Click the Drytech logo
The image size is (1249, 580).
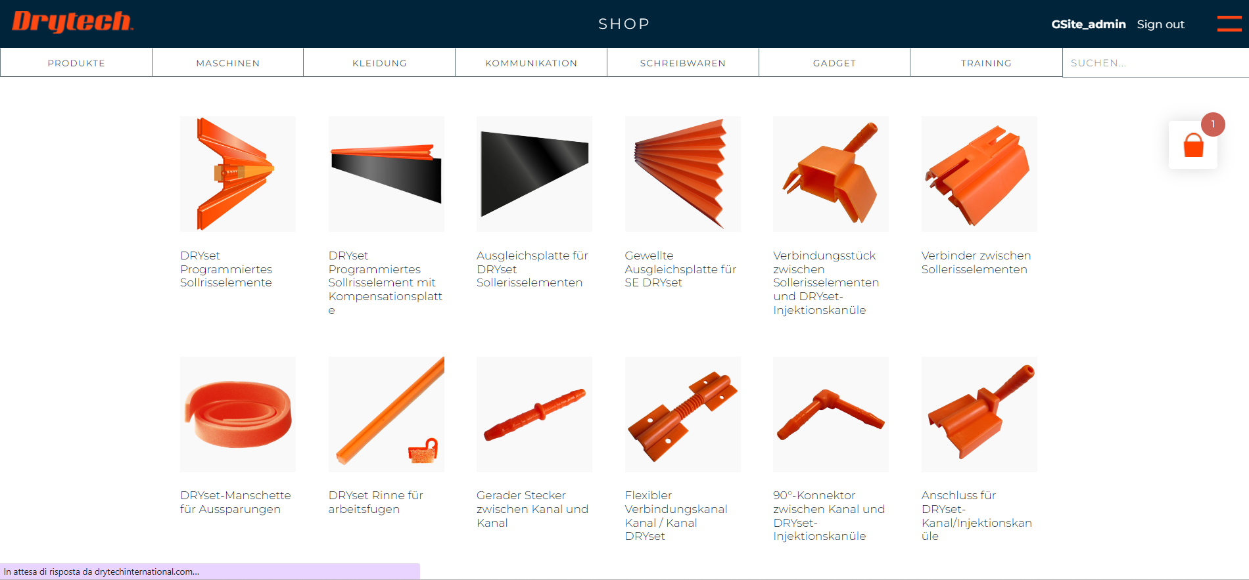(73, 22)
